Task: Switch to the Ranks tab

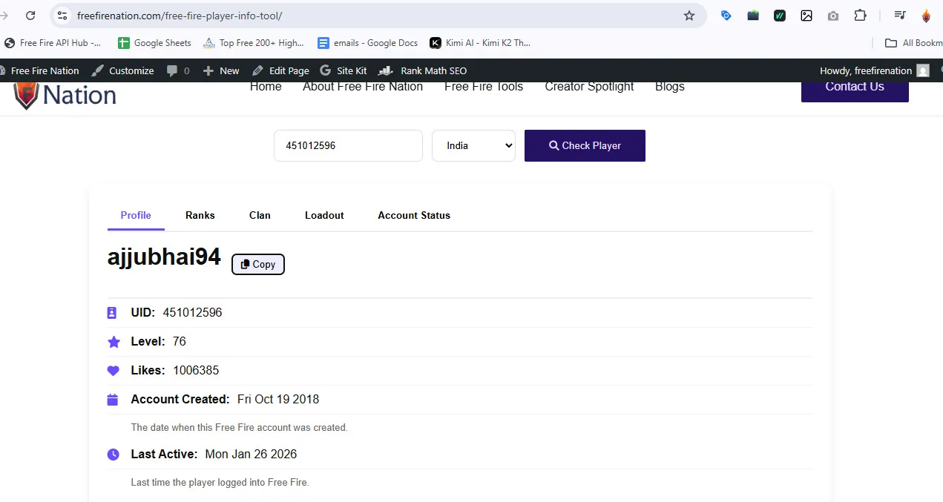Action: [200, 215]
